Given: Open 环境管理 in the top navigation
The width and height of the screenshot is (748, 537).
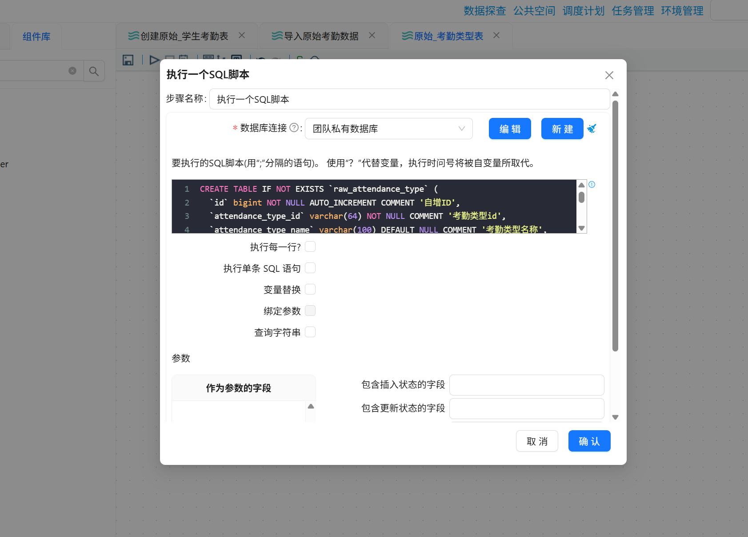Looking at the screenshot, I should coord(682,11).
